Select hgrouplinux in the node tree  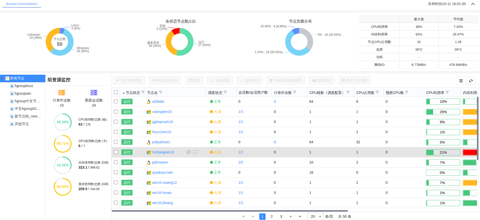24,86
